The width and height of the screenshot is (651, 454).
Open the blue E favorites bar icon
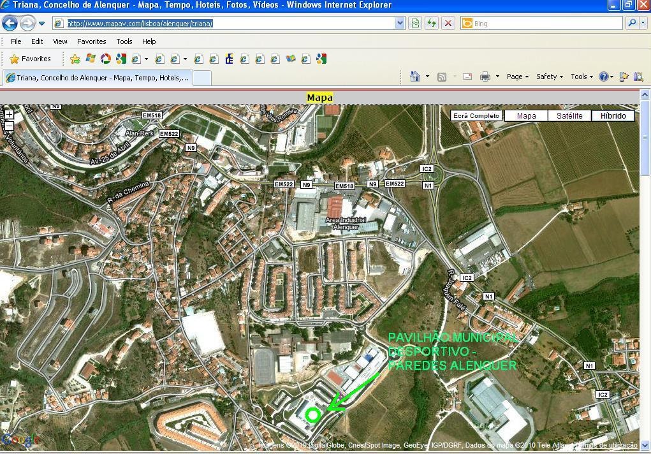(x=229, y=59)
